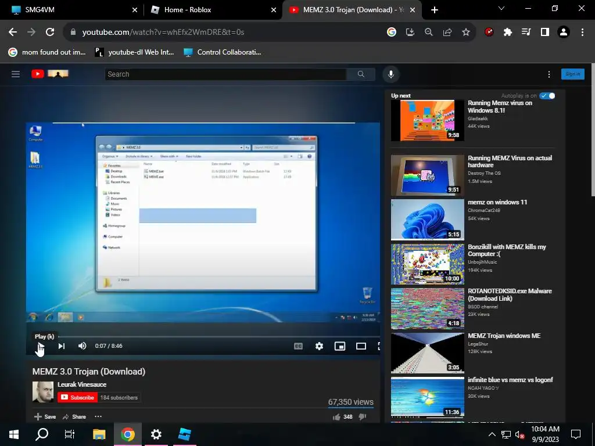Viewport: 595px width, 446px height.
Task: Click the Google account icon in address bar
Action: pos(391,33)
